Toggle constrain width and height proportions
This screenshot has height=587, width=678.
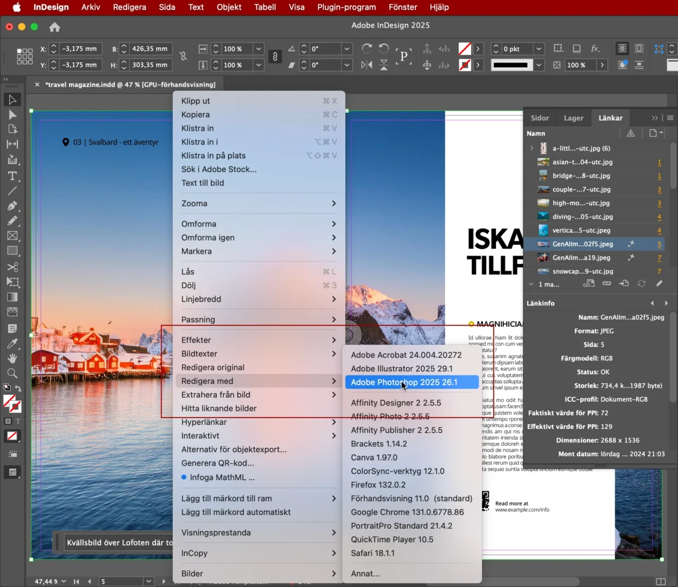[x=183, y=56]
